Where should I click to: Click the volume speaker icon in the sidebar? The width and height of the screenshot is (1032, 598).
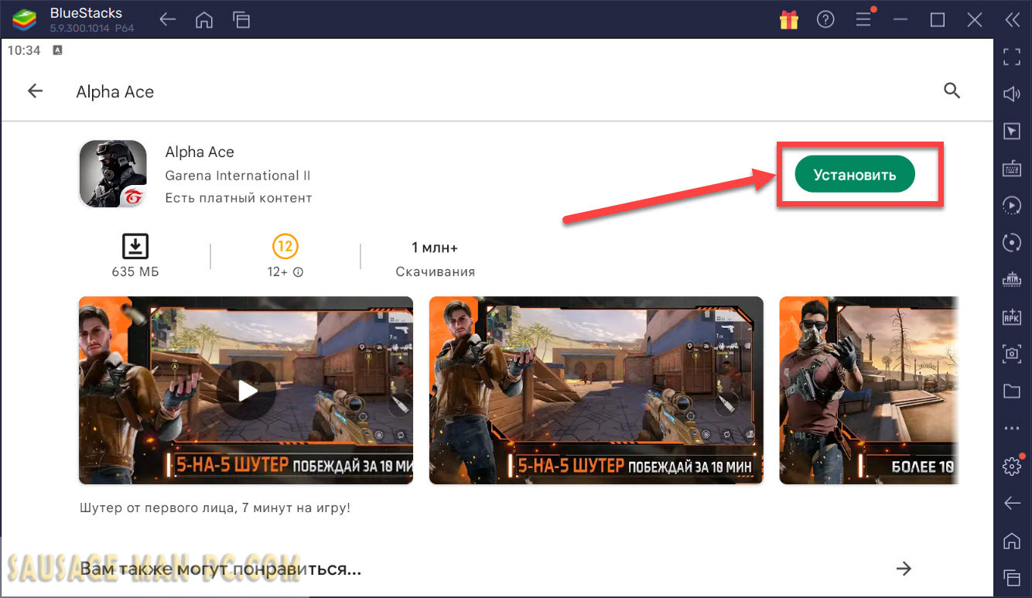[1012, 94]
